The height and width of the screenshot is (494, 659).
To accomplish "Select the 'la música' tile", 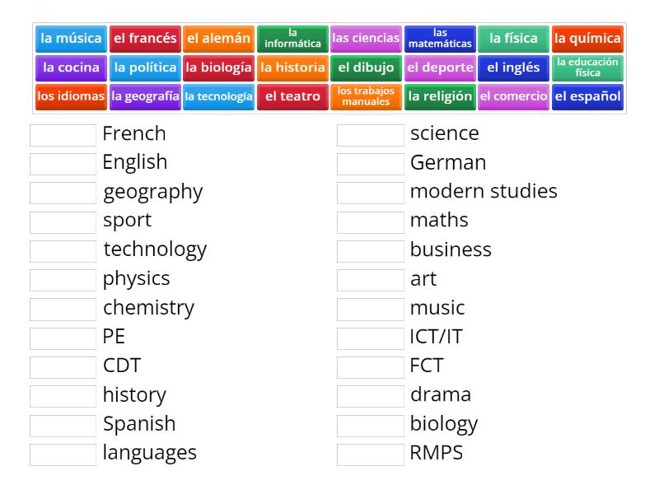I will [71, 38].
